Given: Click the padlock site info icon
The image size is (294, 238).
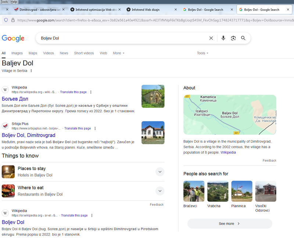Looking at the screenshot, I should (x=13, y=20).
